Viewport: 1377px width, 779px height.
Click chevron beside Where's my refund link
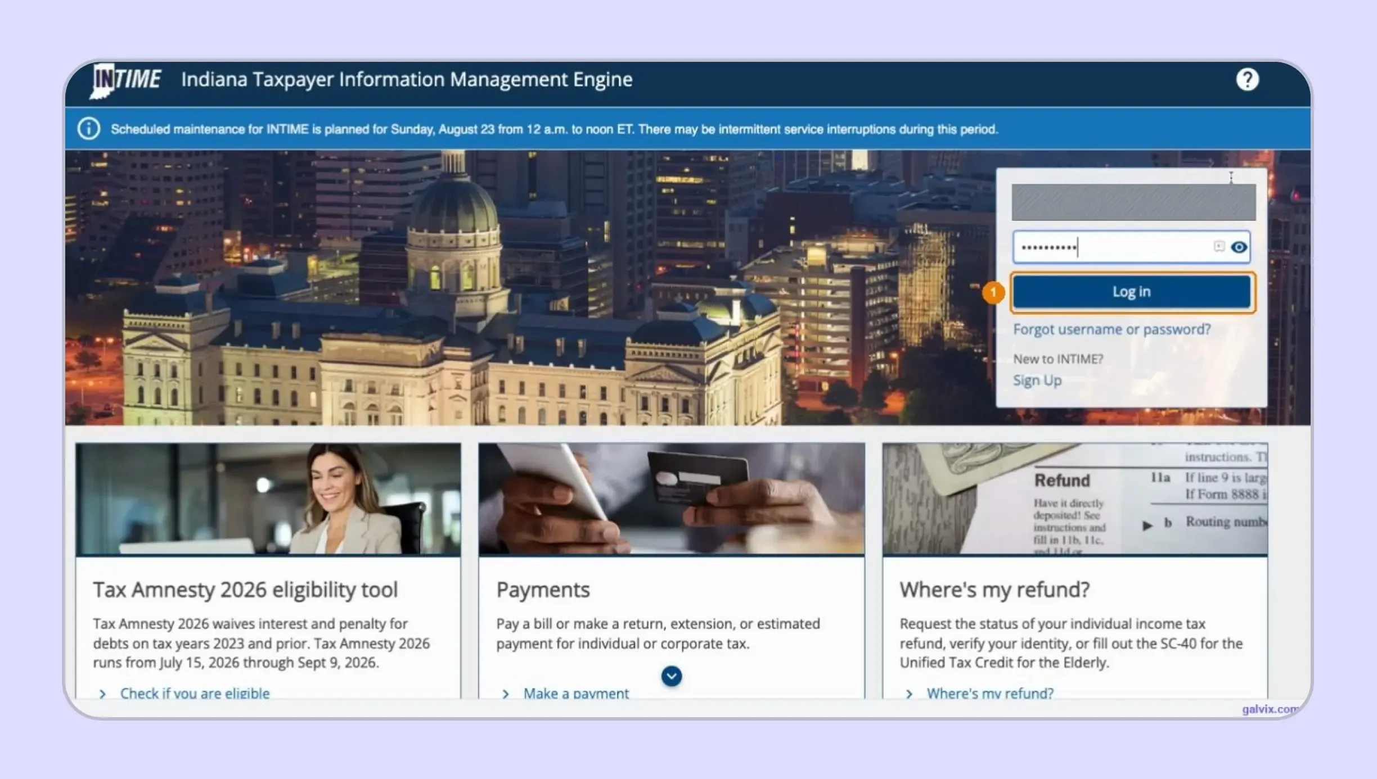909,694
